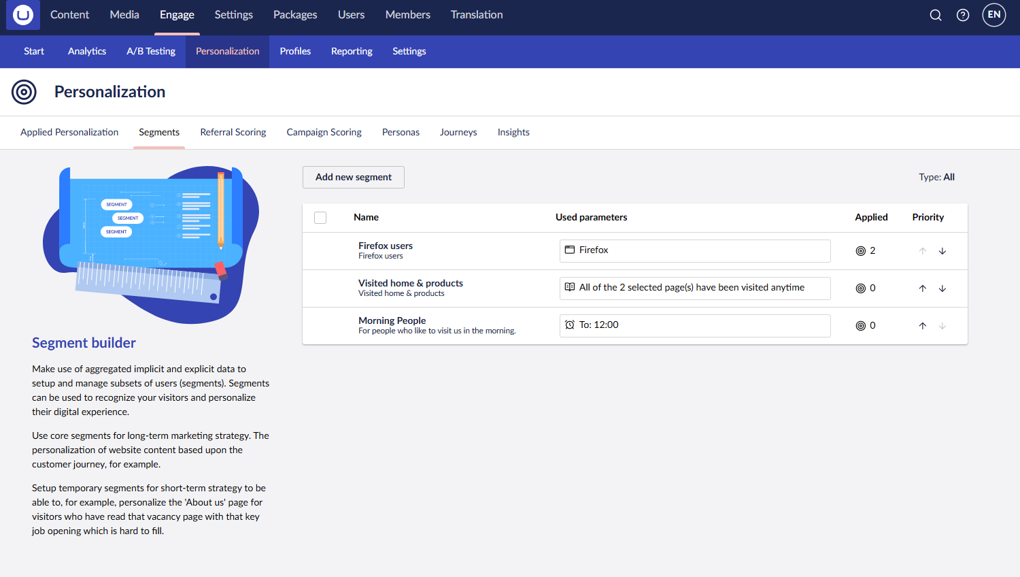
Task: Move Morning People segment up in priority
Action: [x=922, y=325]
